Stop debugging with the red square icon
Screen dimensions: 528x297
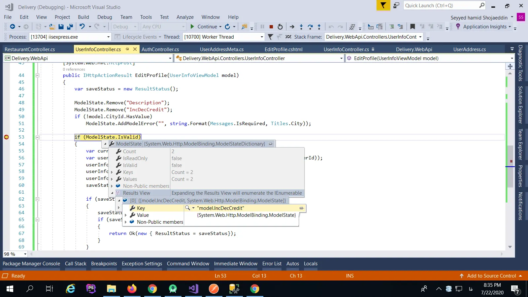pos(271,27)
